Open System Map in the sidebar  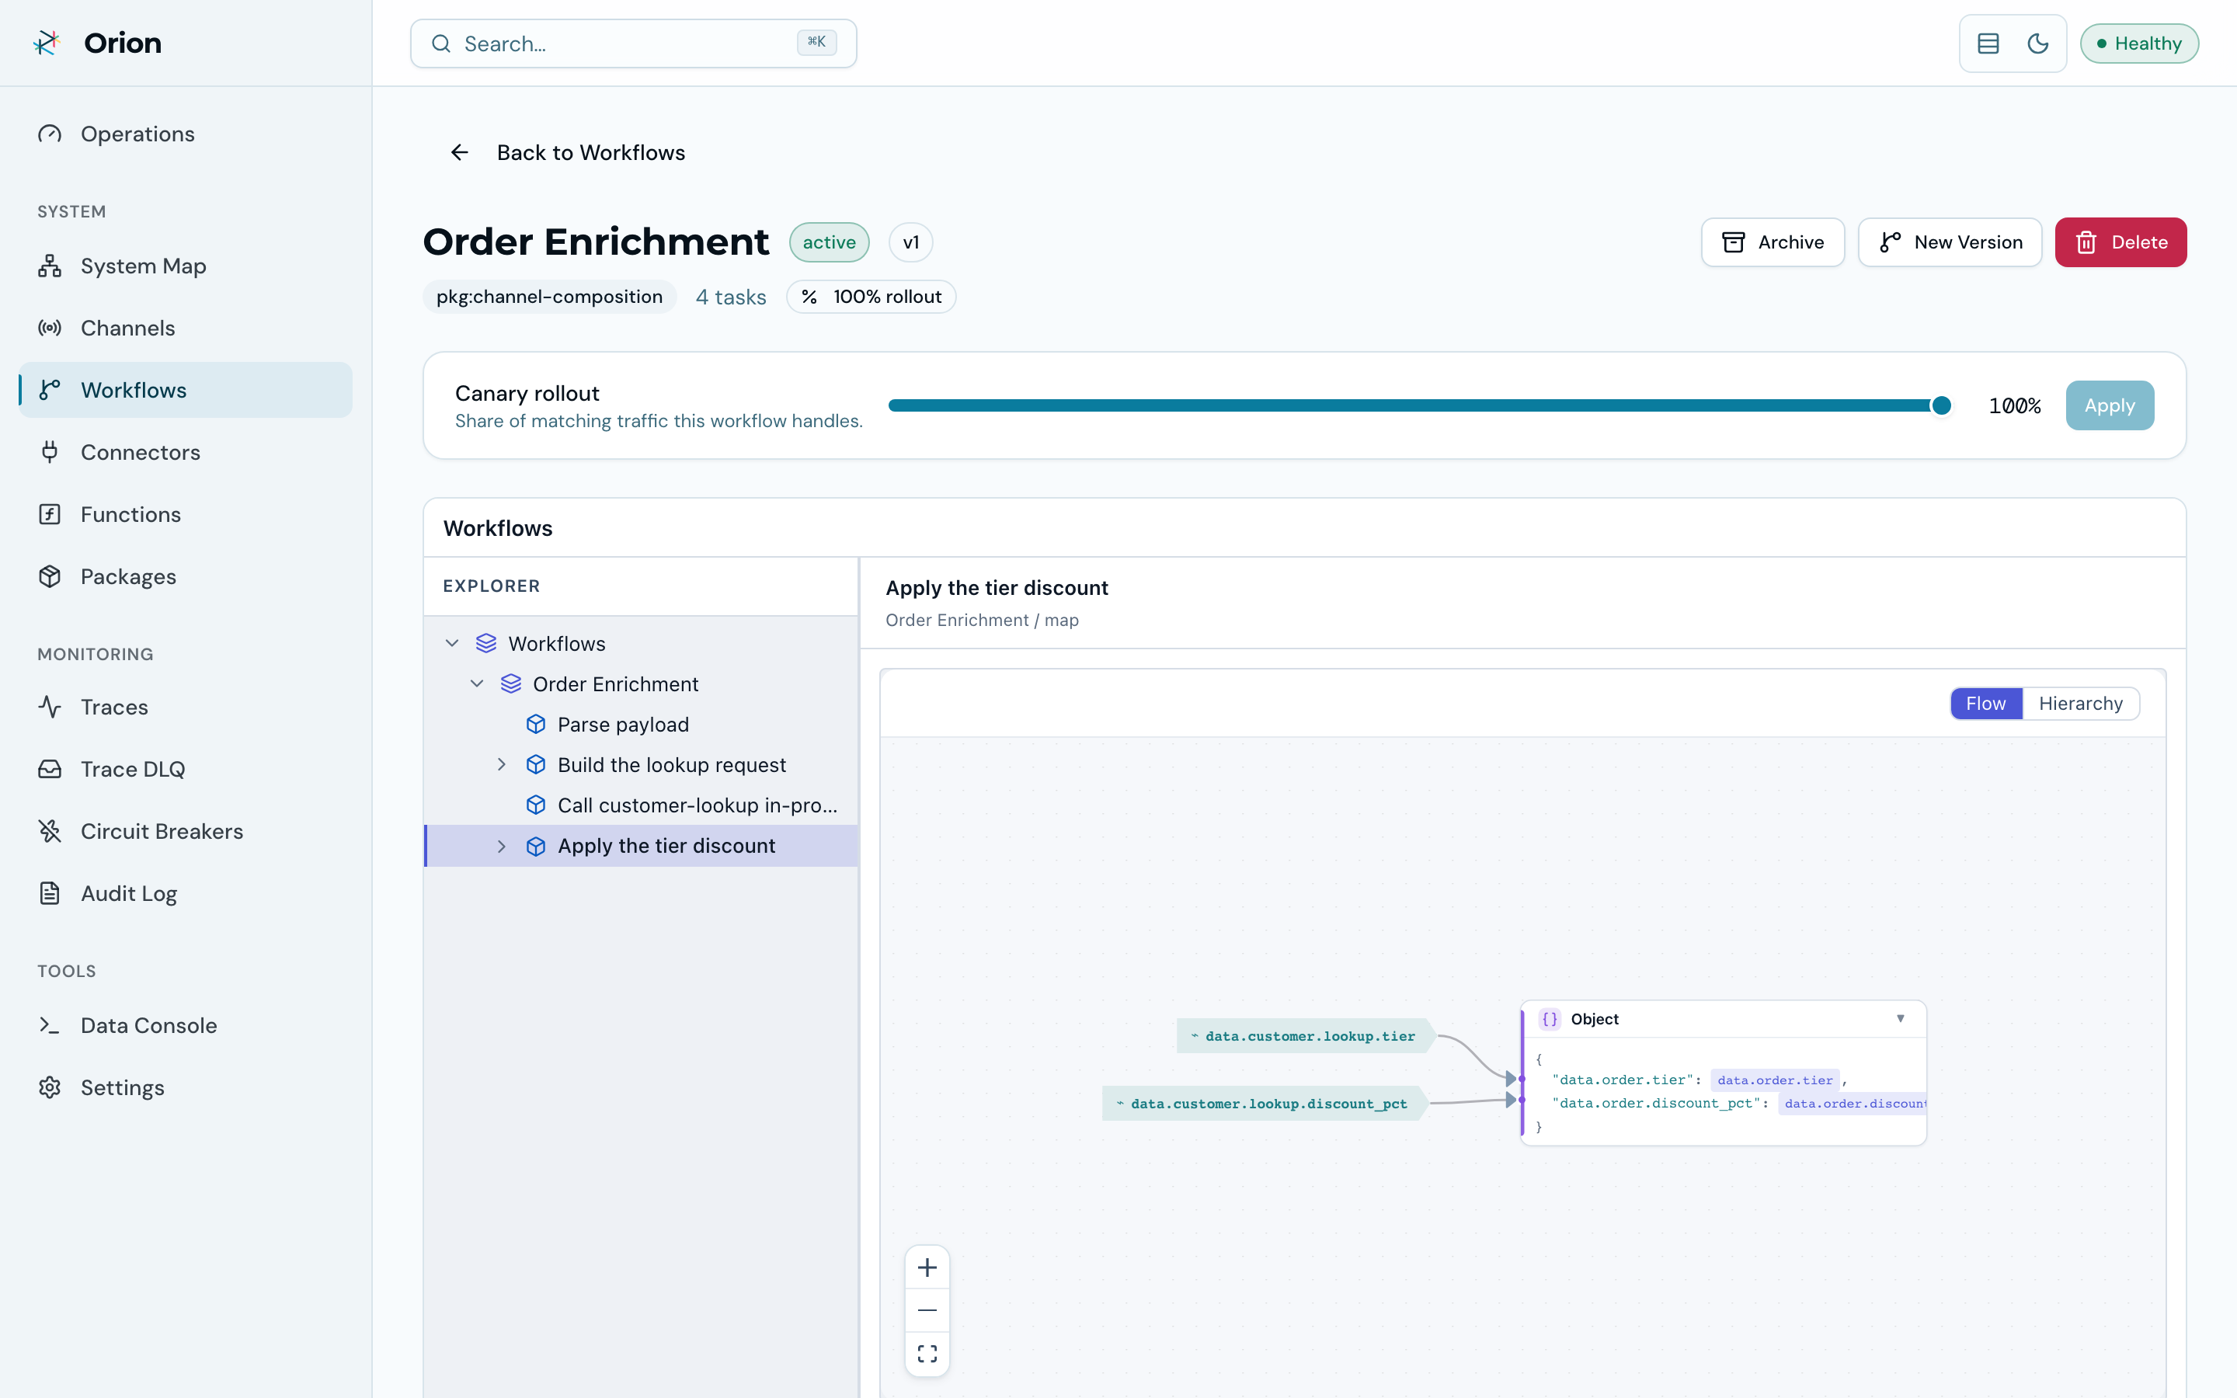[x=185, y=266]
